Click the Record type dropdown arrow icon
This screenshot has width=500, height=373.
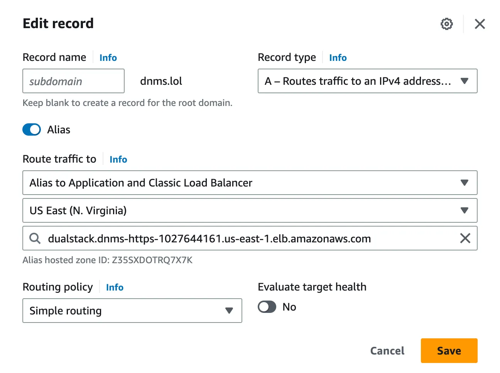coord(465,81)
